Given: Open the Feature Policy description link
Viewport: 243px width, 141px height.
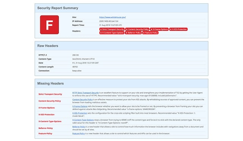Looking at the screenshot, I should click(79, 133).
